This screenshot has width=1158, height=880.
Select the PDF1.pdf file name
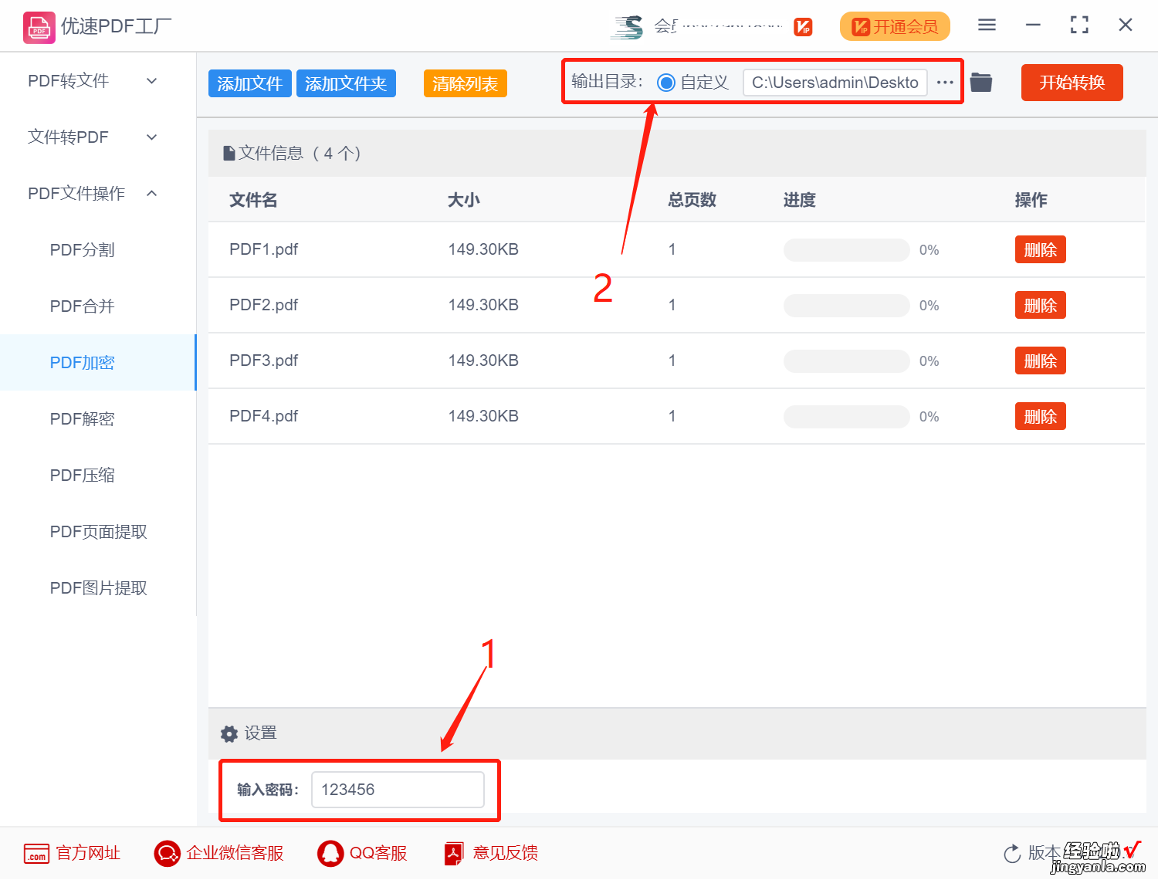click(x=263, y=249)
